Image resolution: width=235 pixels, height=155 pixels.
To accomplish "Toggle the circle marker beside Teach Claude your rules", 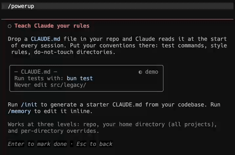I will 10,26.
